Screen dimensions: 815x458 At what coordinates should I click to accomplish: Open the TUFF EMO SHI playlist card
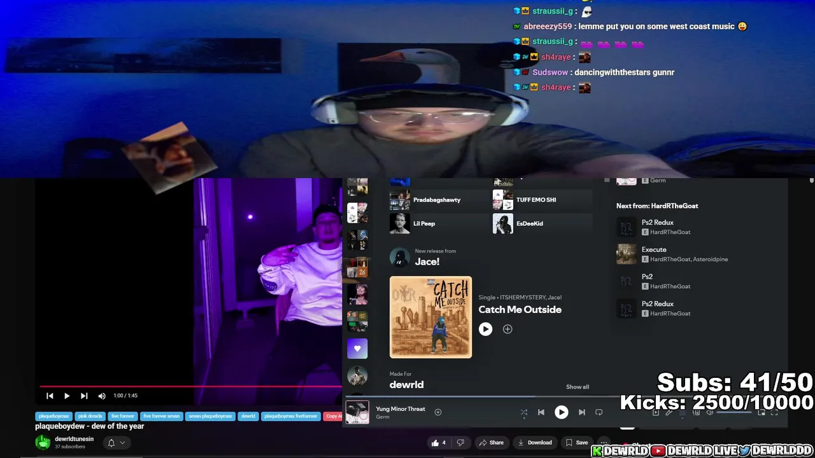[x=542, y=200]
